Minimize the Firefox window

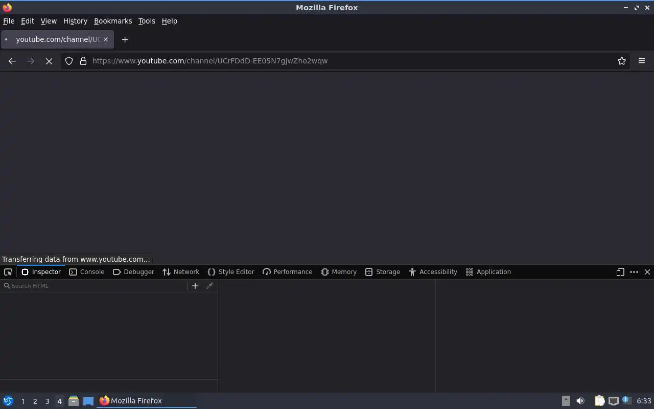[626, 8]
